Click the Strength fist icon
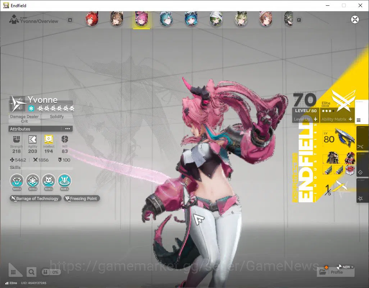The height and width of the screenshot is (288, 369). [x=17, y=139]
